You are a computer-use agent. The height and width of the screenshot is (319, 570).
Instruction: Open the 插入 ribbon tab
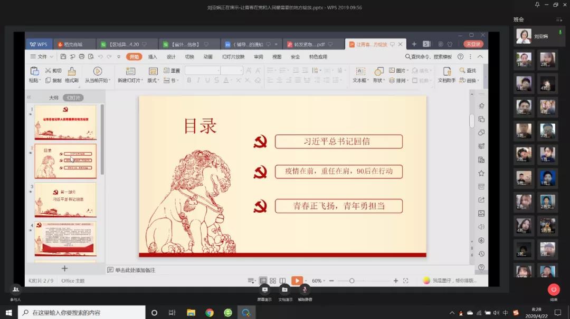click(x=153, y=57)
